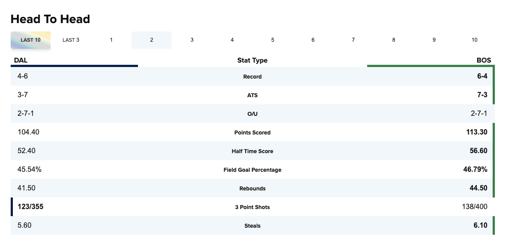Image resolution: width=510 pixels, height=245 pixels.
Task: Select the Points Scored row label
Action: (252, 133)
